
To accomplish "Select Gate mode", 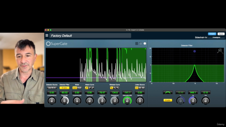I will 75,88.
